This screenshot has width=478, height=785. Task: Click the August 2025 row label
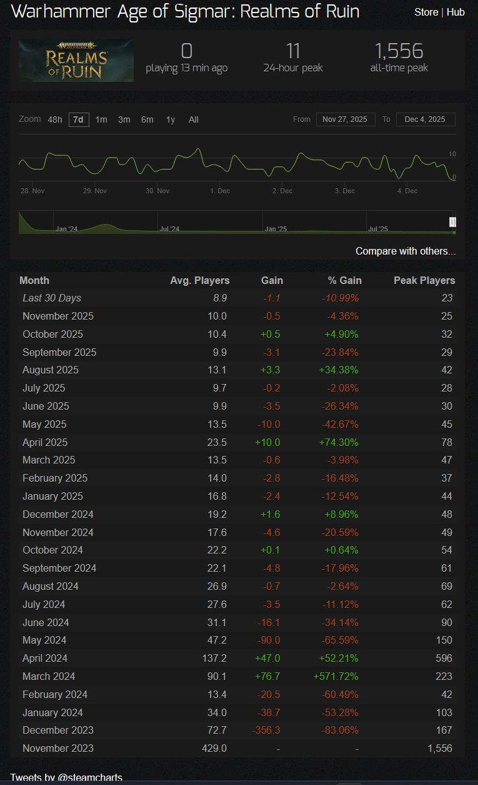tap(51, 370)
